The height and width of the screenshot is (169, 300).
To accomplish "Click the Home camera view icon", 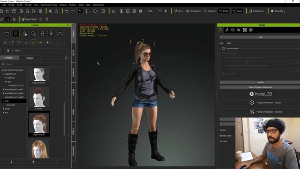I will (113, 11).
